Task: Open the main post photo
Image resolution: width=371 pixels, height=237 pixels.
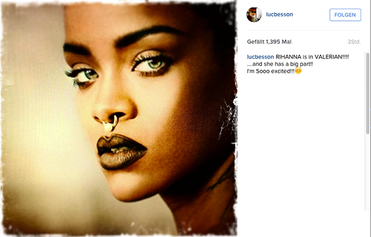Action: click(x=119, y=118)
